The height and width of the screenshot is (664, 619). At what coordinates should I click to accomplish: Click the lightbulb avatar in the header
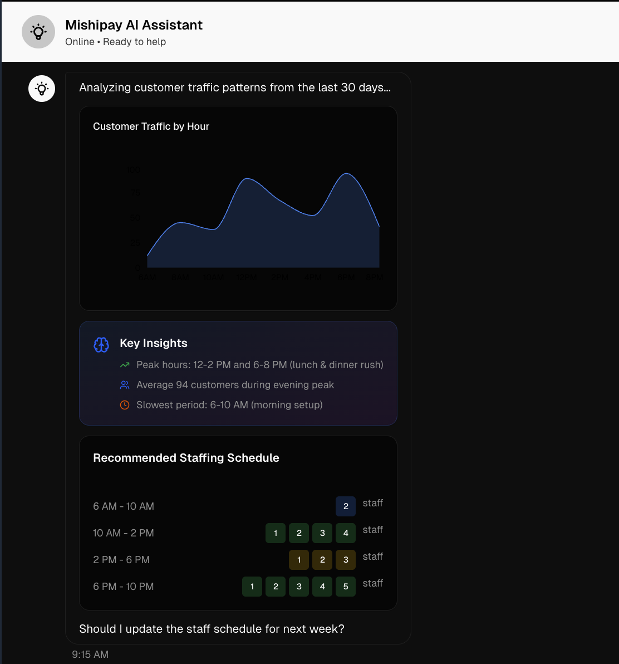(38, 32)
